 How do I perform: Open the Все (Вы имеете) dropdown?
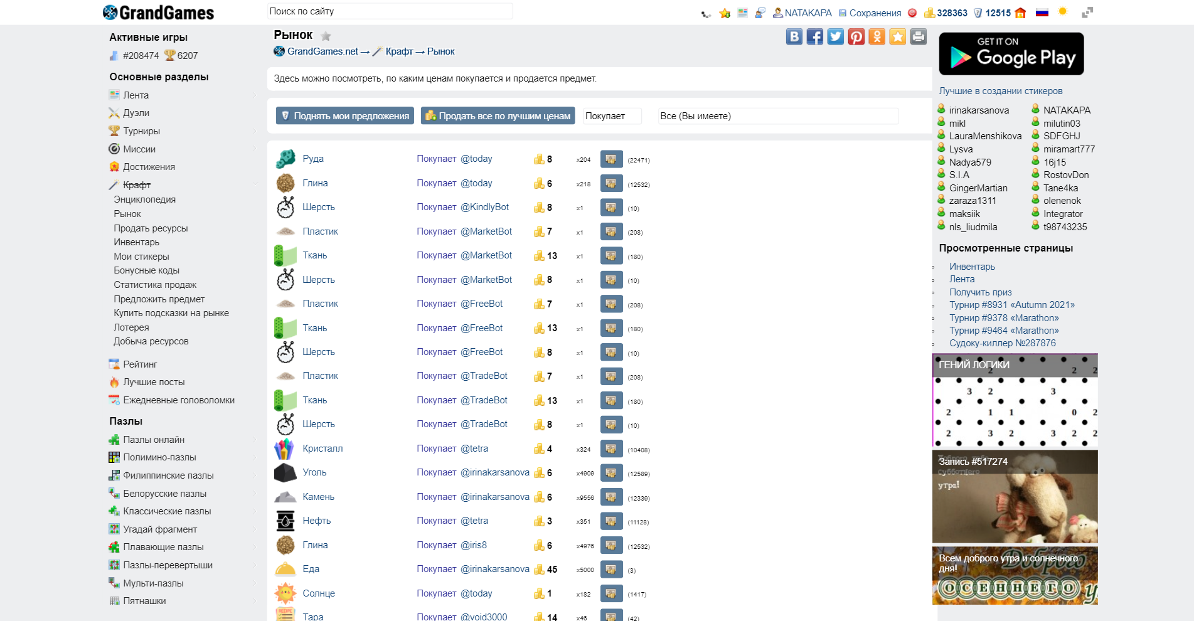[778, 116]
